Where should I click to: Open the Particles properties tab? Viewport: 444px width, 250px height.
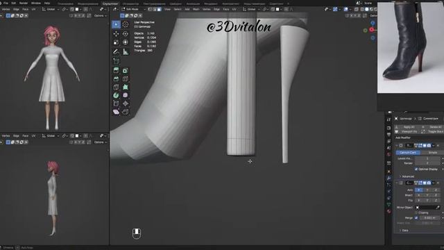388,185
